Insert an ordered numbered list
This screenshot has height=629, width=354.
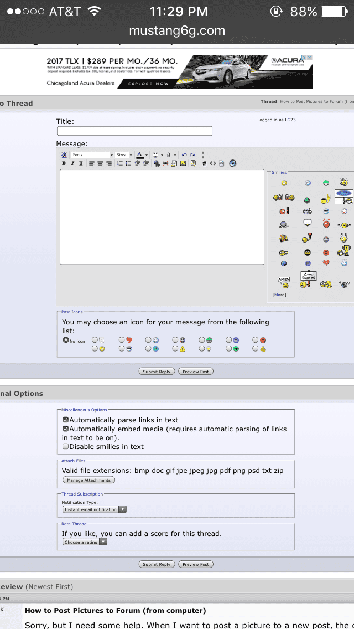tap(120, 163)
